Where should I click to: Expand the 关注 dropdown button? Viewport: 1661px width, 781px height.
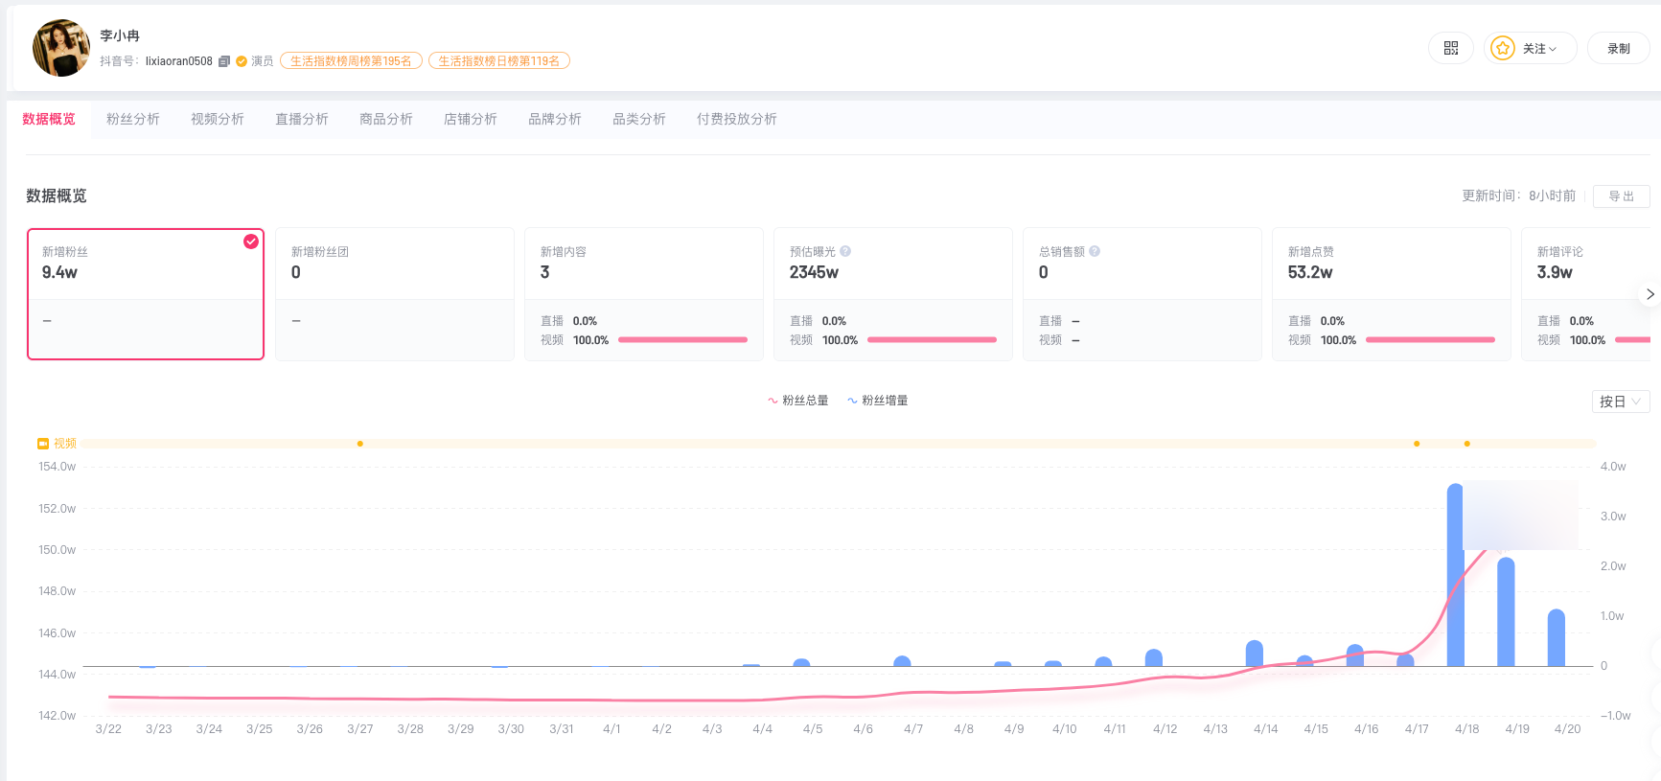(1540, 48)
